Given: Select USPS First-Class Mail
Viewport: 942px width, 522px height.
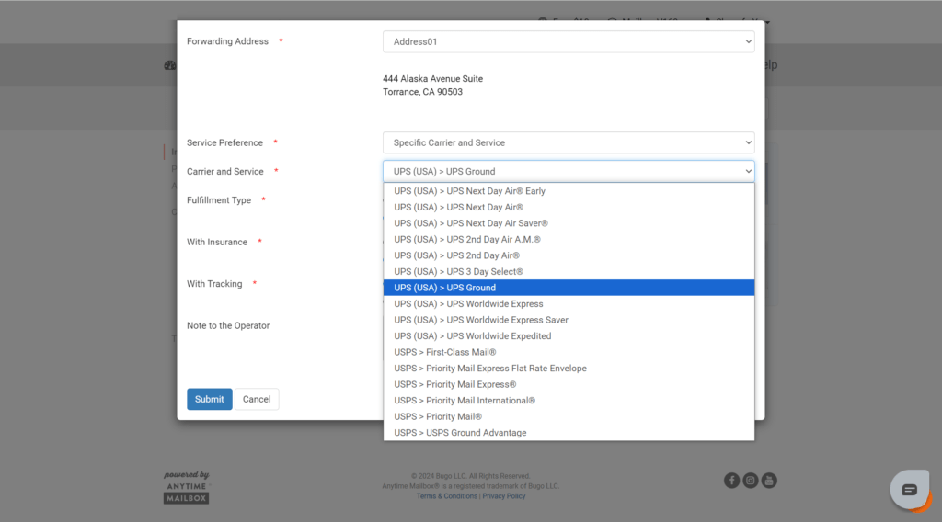Looking at the screenshot, I should [569, 352].
